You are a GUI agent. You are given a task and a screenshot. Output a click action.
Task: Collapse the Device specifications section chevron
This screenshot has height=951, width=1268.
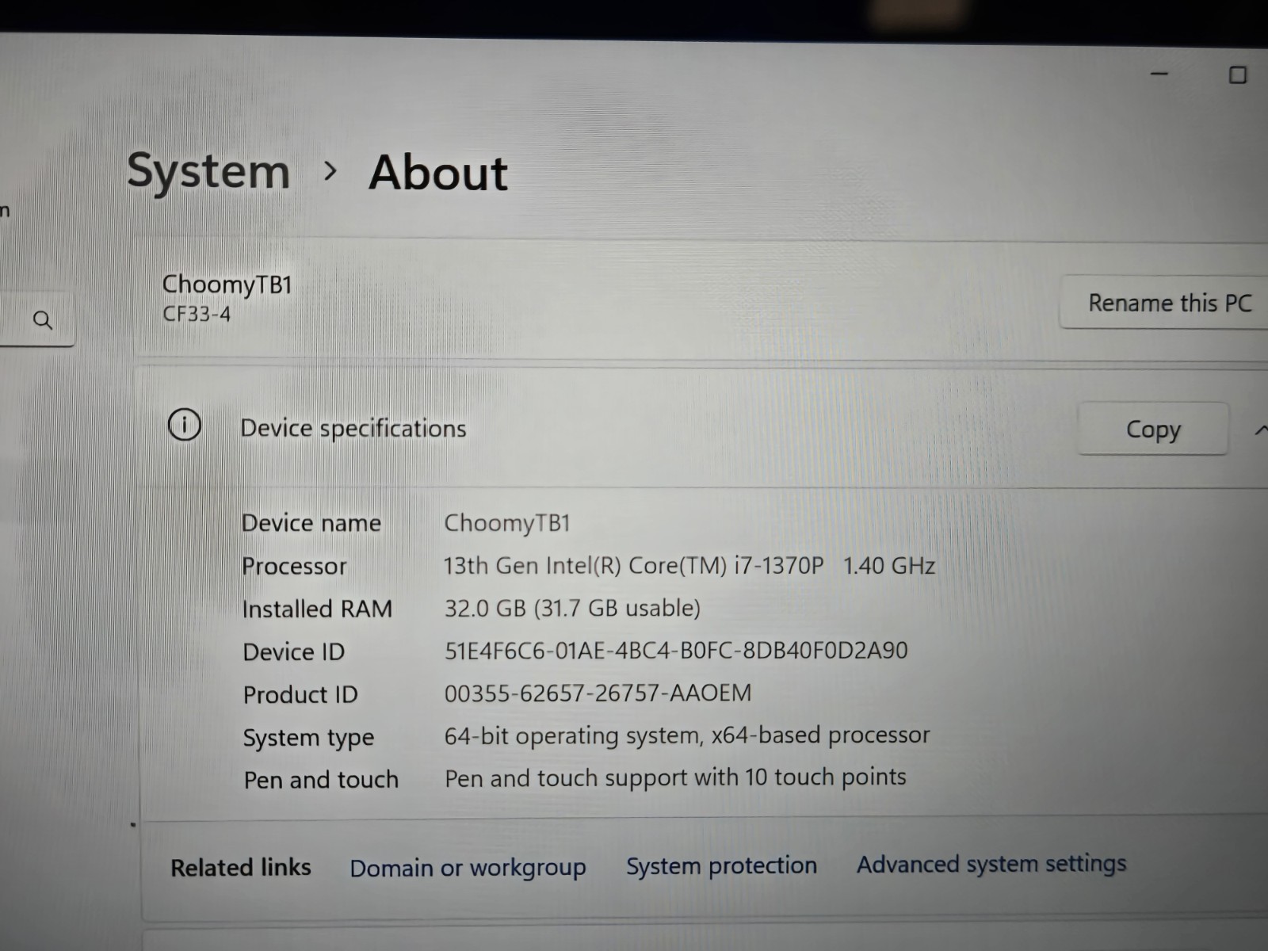click(x=1260, y=430)
